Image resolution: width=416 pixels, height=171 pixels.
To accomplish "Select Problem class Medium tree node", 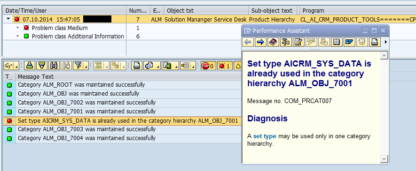I will tap(60, 28).
